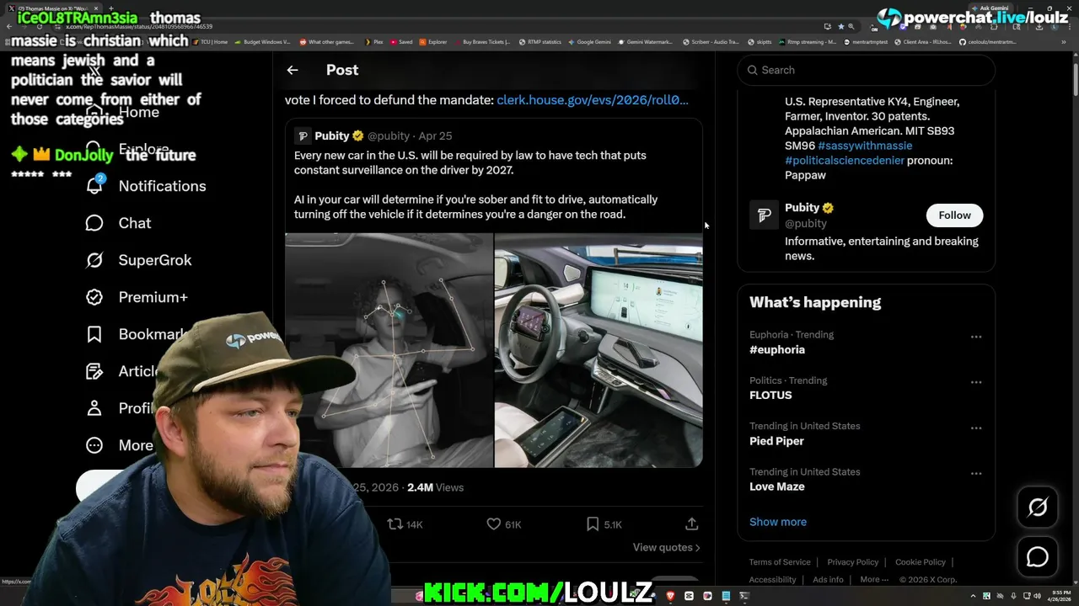Open Pubity's avatar in the quoted post
The image size is (1079, 606).
click(303, 136)
